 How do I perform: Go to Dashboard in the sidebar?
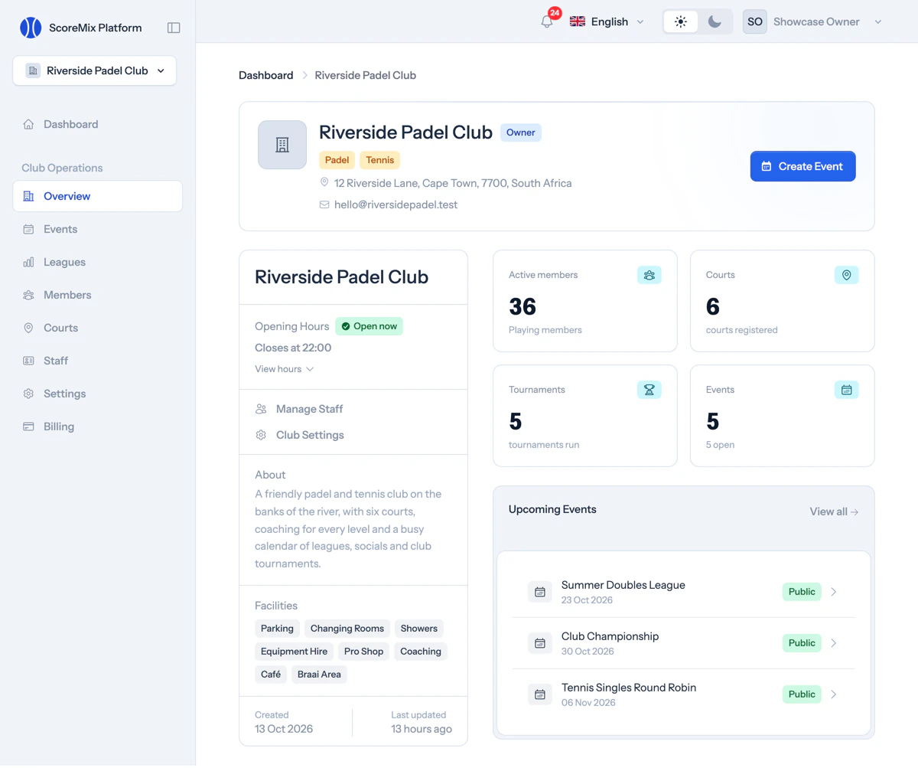pyautogui.click(x=98, y=124)
